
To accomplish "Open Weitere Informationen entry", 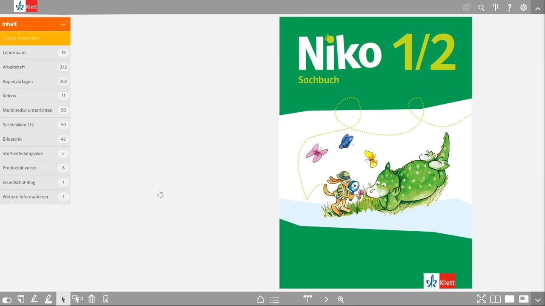I will [35, 197].
